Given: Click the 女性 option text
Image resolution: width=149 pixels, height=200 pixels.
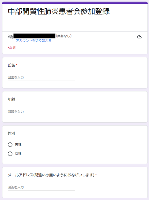Looking at the screenshot, I should tap(18, 154).
